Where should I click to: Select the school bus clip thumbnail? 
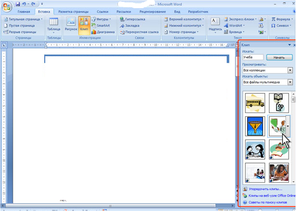tap(255, 103)
